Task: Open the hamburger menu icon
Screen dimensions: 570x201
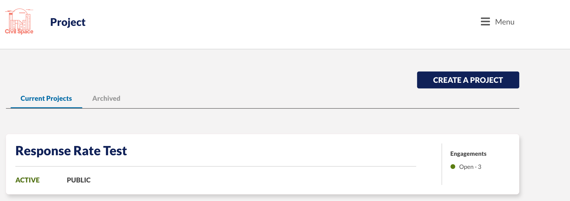Action: [485, 22]
